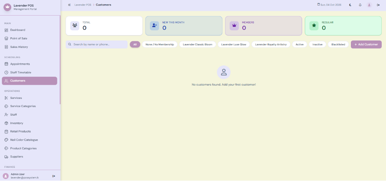Viewport: 386px width, 181px height.
Task: Go to Appointments in sidebar
Action: (x=30, y=64)
